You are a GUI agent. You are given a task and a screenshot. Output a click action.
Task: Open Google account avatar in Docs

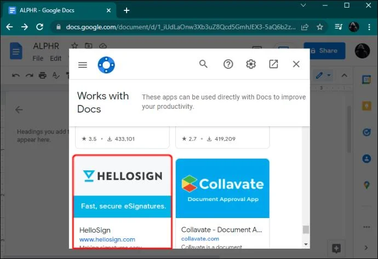pos(362,51)
